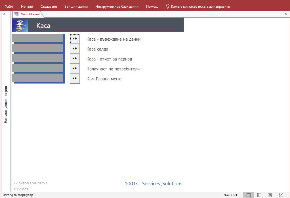Open the Помощ tab

(x=152, y=6)
